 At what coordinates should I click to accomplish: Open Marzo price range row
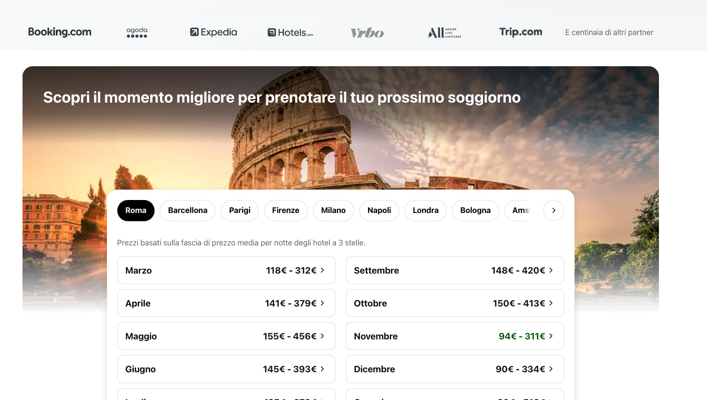[226, 270]
